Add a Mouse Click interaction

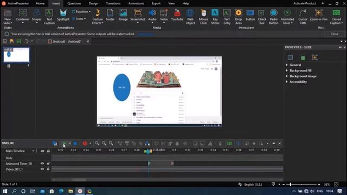(x=203, y=17)
